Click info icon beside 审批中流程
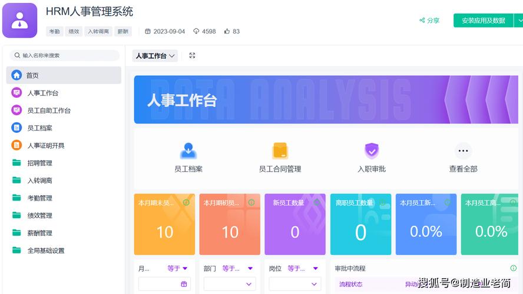This screenshot has width=523, height=294. point(514,268)
